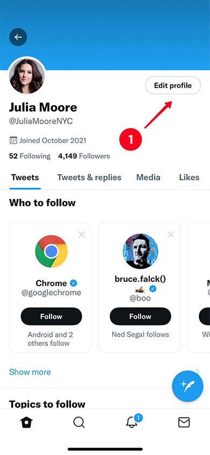Screen dimensions: 210x455
Task: Open the 52 Following list
Action: point(30,156)
